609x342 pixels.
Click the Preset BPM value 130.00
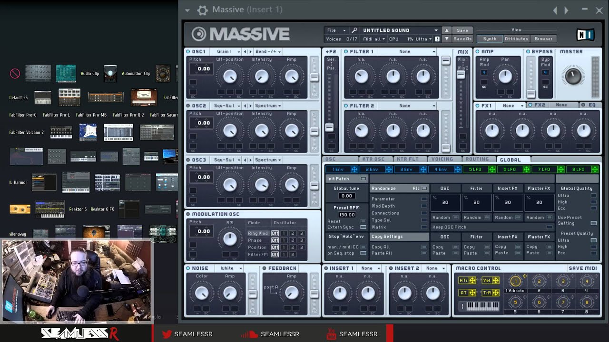(x=346, y=215)
